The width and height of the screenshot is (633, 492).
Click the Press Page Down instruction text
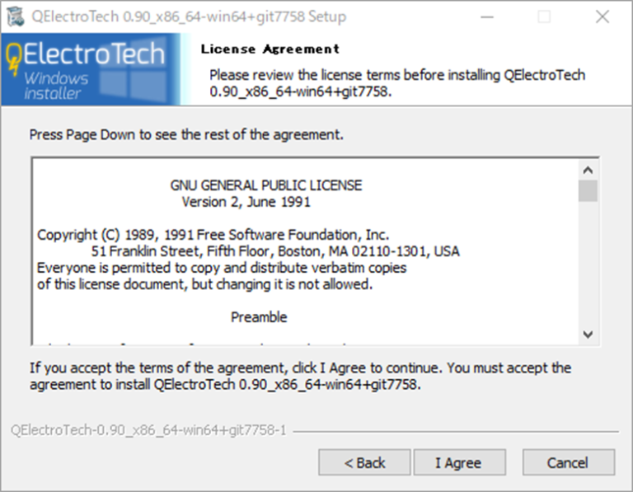[x=186, y=134]
